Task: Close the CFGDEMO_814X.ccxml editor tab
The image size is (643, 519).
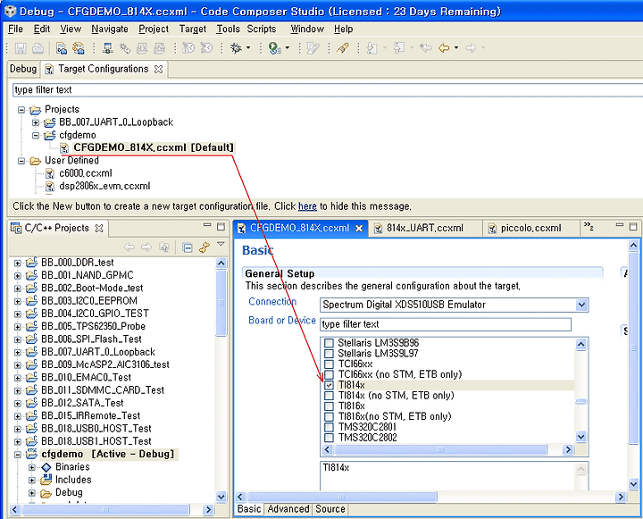Action: coord(359,228)
